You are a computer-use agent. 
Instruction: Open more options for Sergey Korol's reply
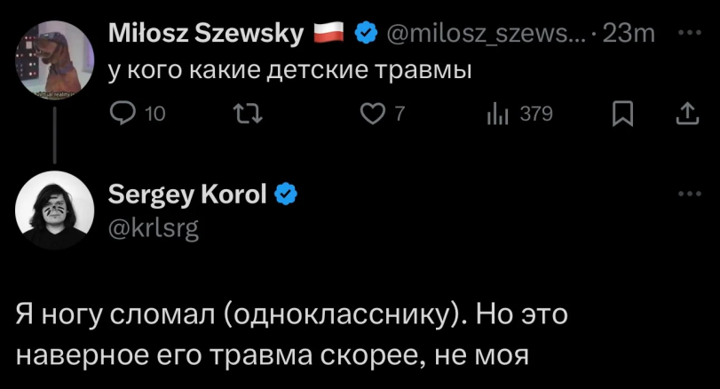tap(689, 194)
